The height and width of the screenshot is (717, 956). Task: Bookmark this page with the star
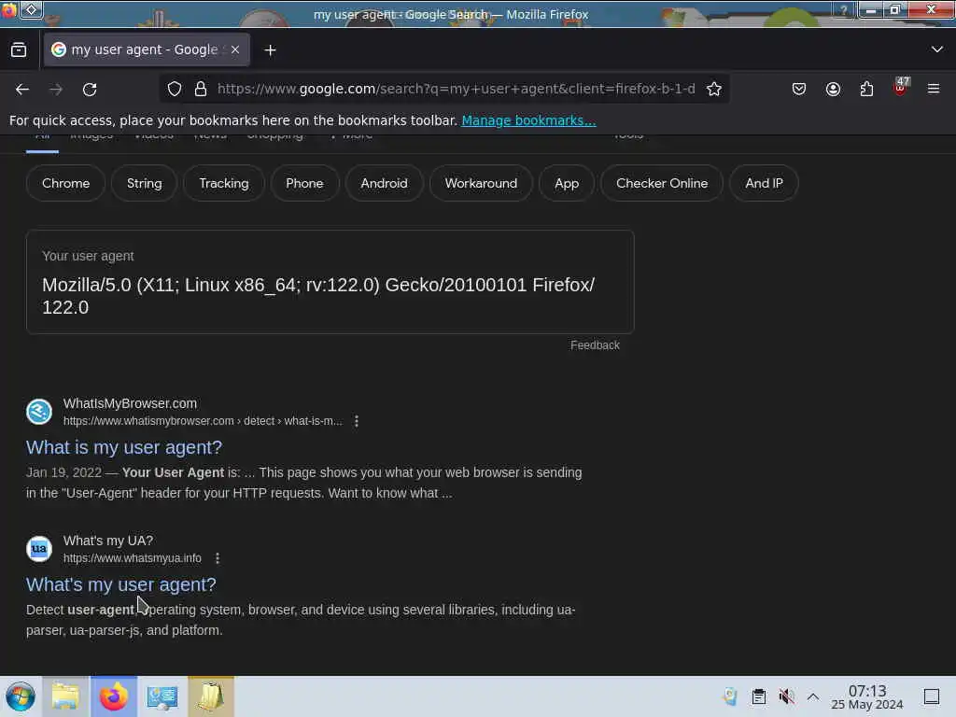[x=714, y=89]
